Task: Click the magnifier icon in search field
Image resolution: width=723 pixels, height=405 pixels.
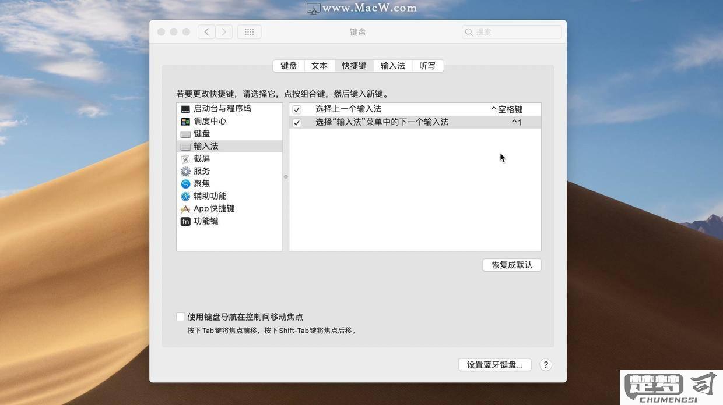Action: (469, 32)
